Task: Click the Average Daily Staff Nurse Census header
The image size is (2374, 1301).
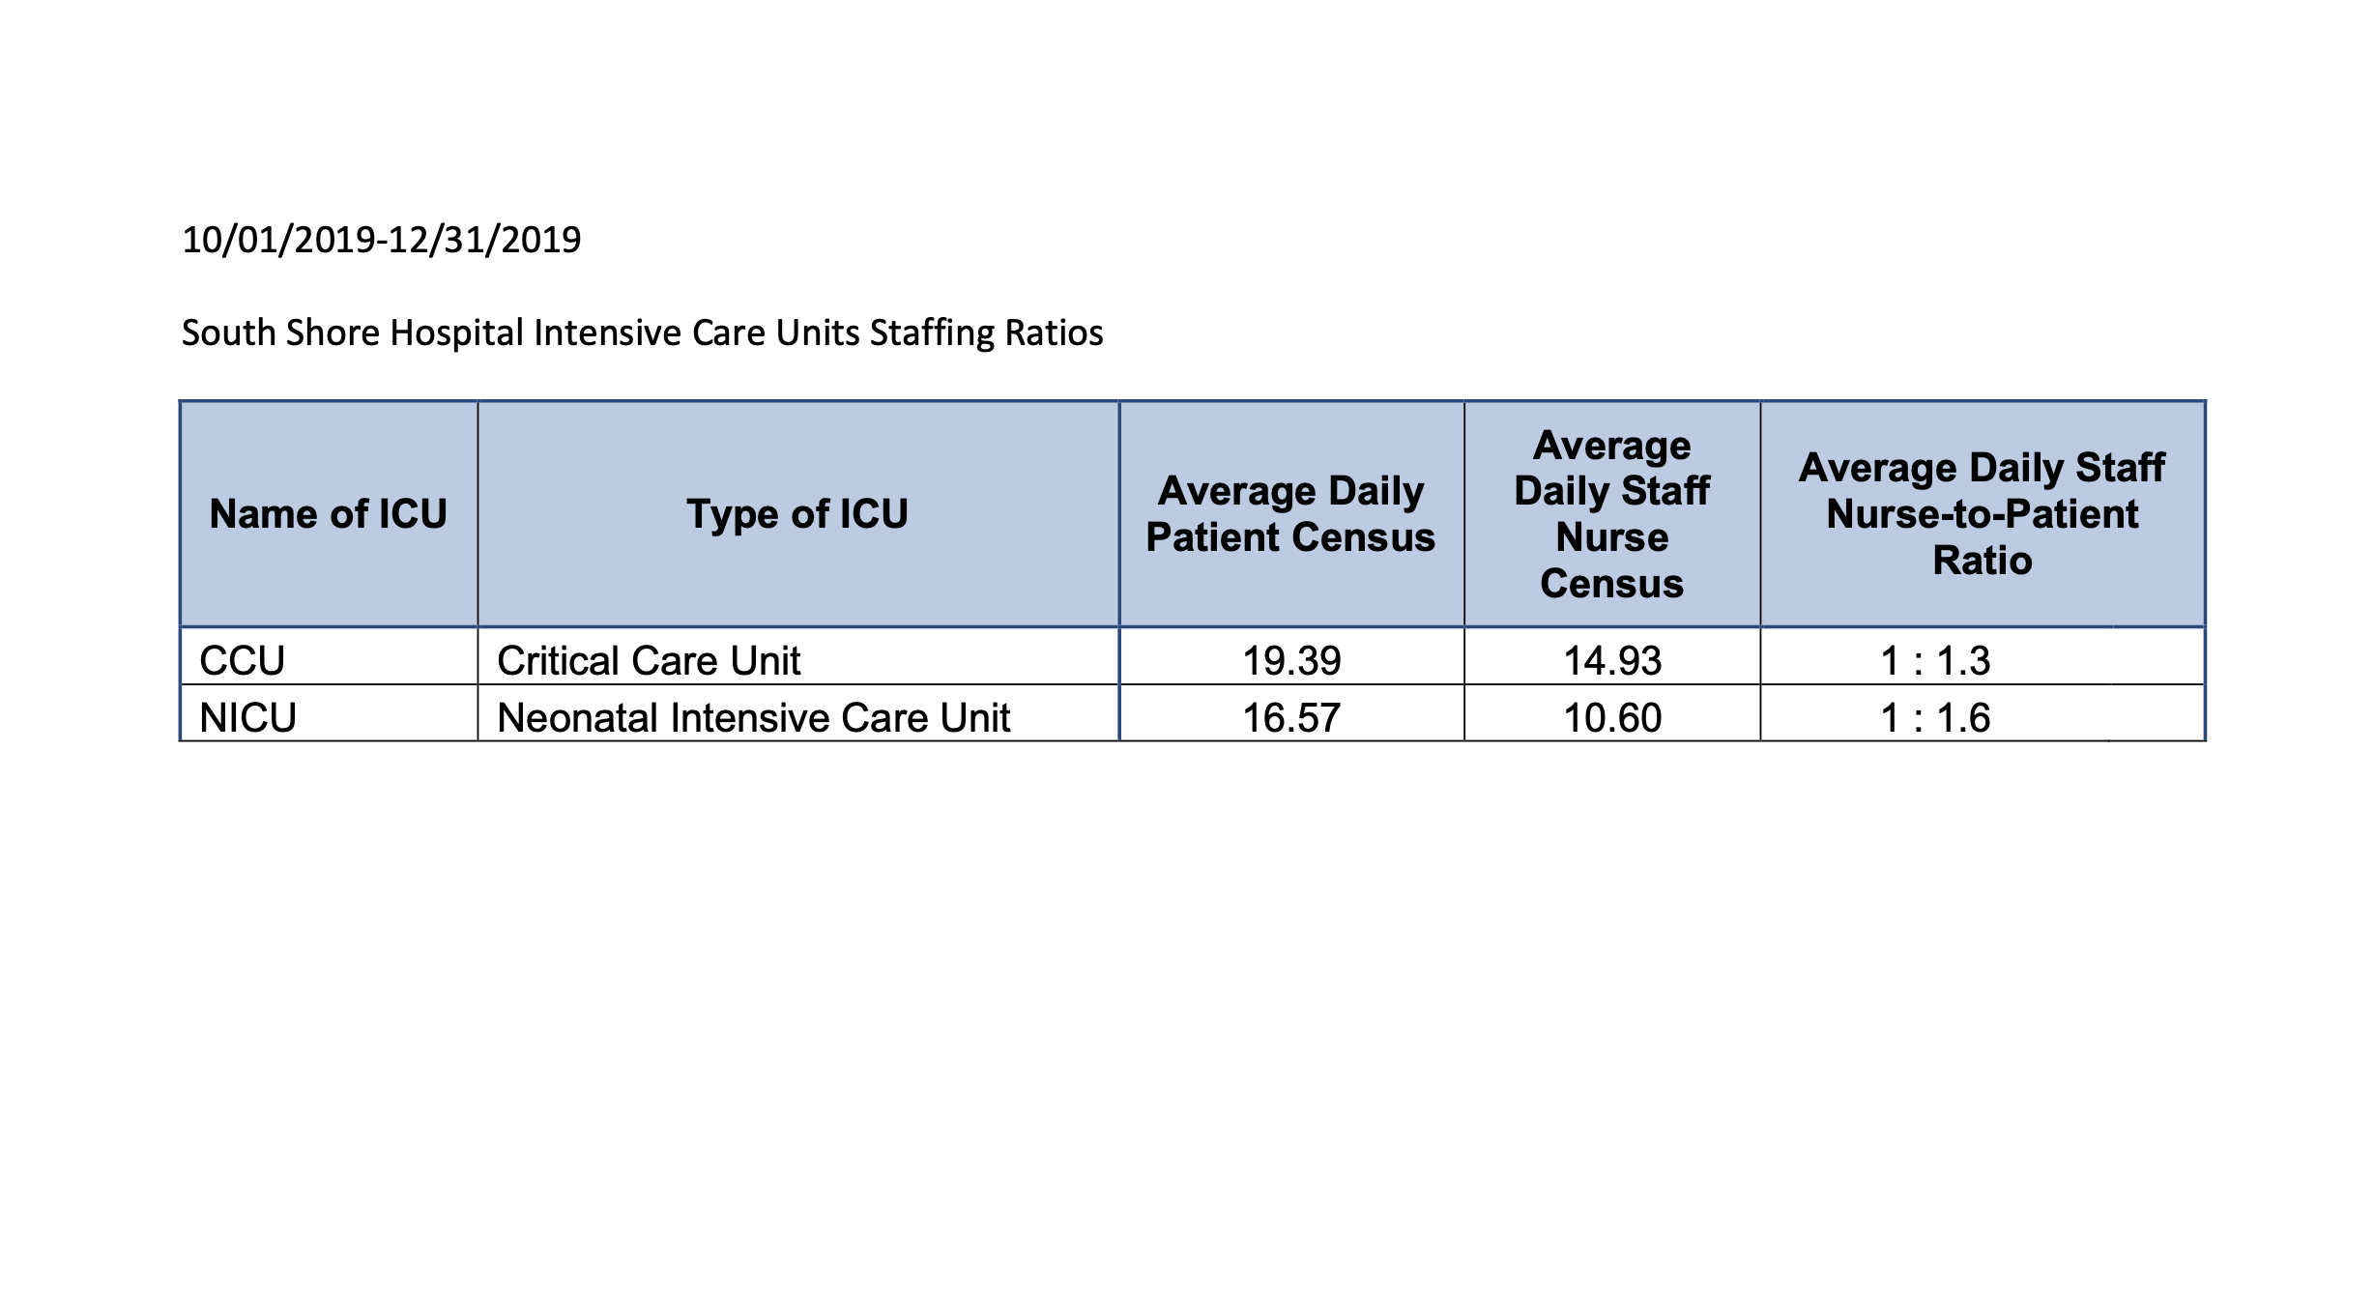Action: pos(1611,514)
